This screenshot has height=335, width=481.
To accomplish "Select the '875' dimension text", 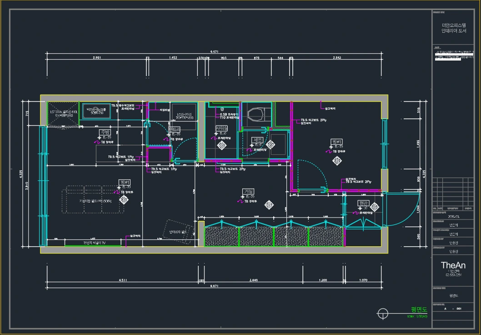I will click(x=256, y=58).
